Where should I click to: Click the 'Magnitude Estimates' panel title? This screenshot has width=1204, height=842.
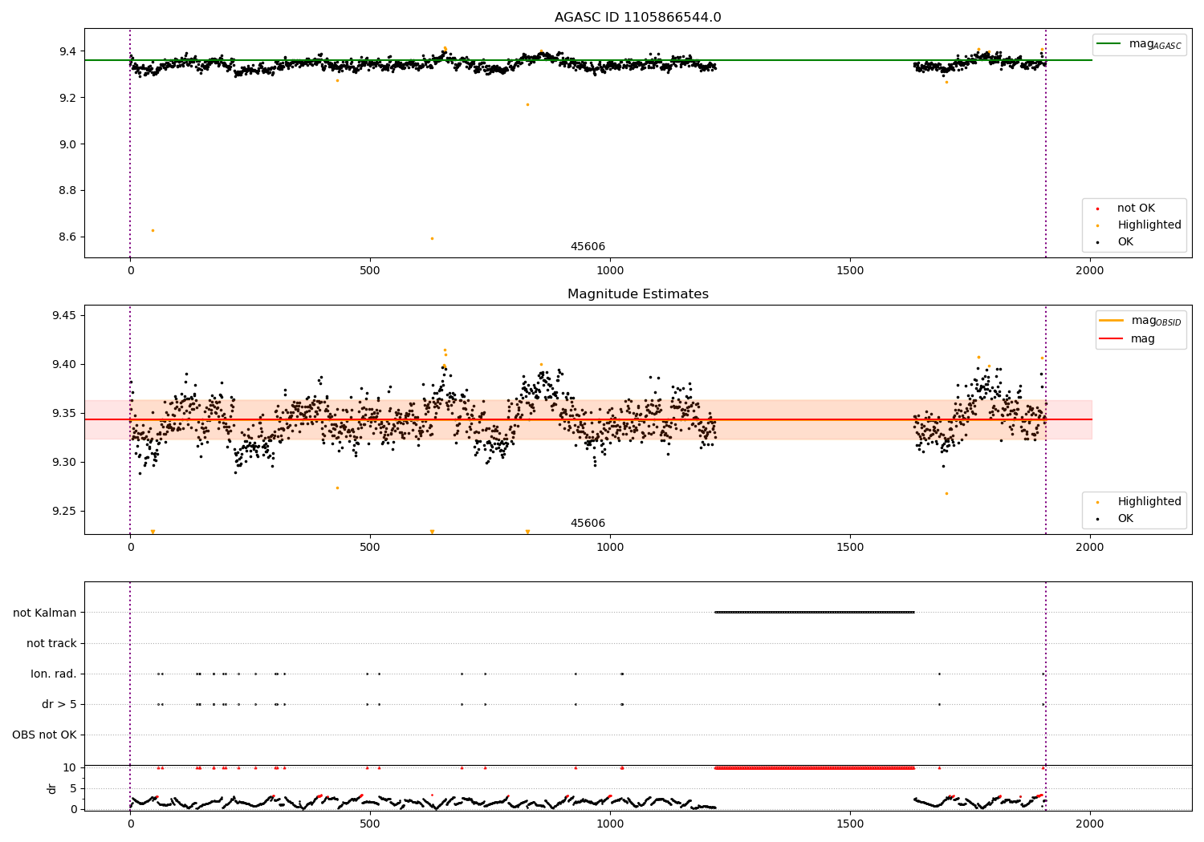638,294
